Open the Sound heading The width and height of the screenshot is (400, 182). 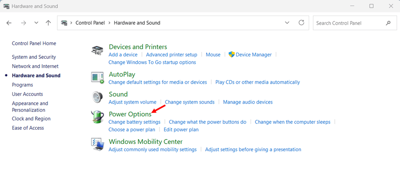pos(118,94)
